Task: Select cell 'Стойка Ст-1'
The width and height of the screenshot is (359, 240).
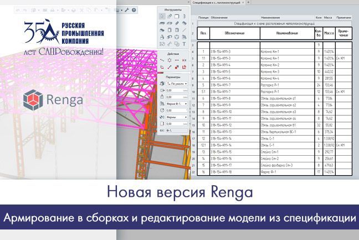Action: click(288, 152)
